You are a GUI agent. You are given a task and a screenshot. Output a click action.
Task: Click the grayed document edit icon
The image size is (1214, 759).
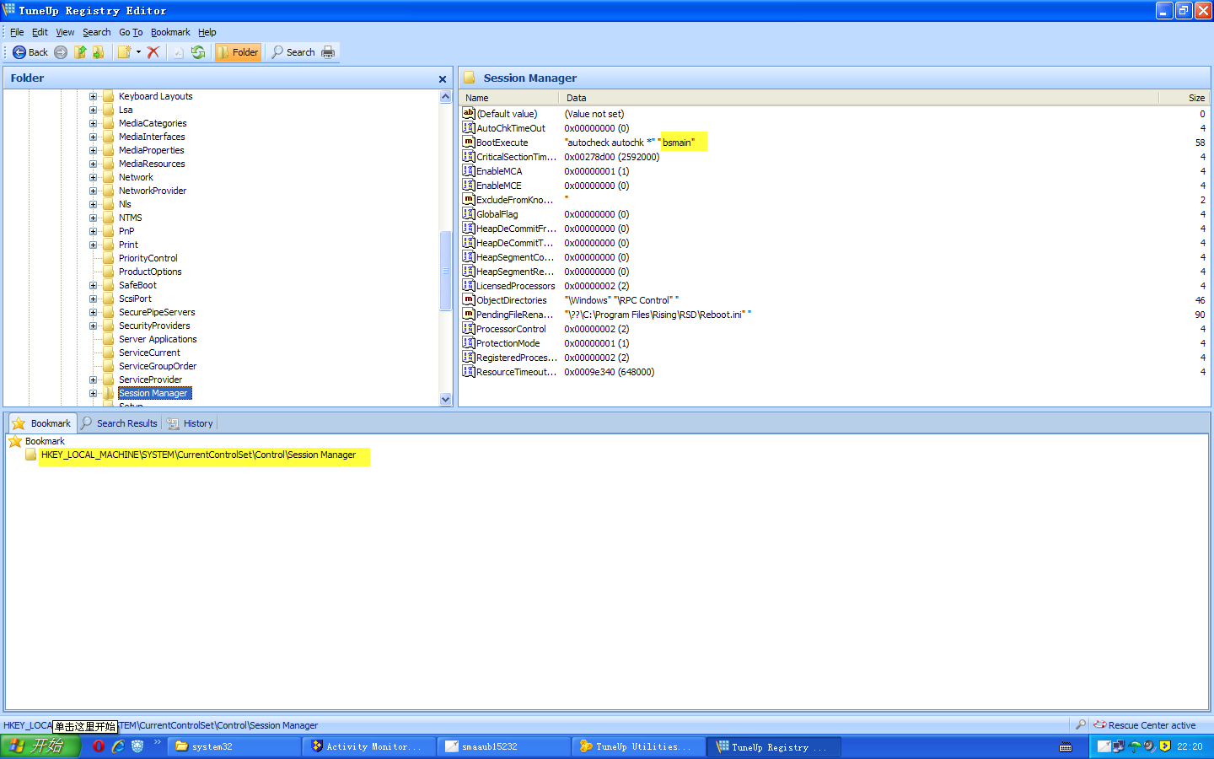click(178, 52)
